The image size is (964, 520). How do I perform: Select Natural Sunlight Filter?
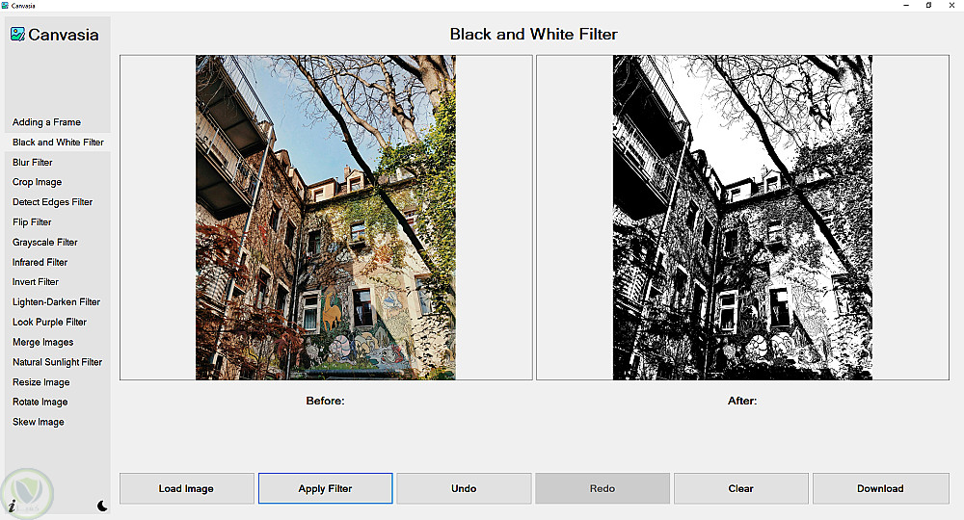point(58,362)
